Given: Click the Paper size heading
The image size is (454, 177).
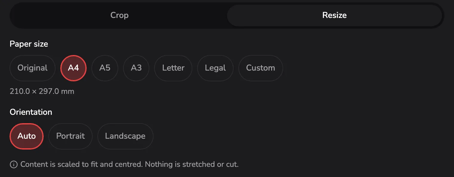Looking at the screenshot, I should (x=29, y=44).
